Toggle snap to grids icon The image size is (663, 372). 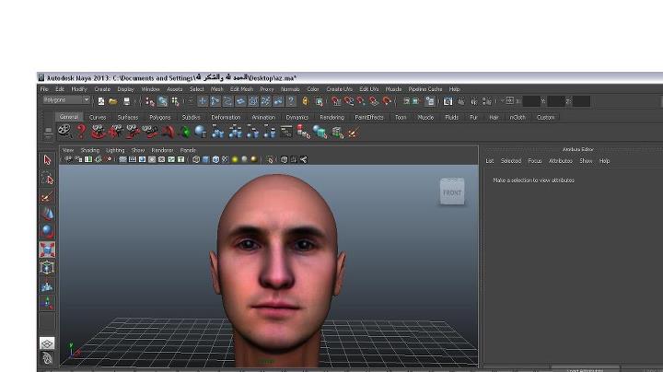(x=336, y=101)
